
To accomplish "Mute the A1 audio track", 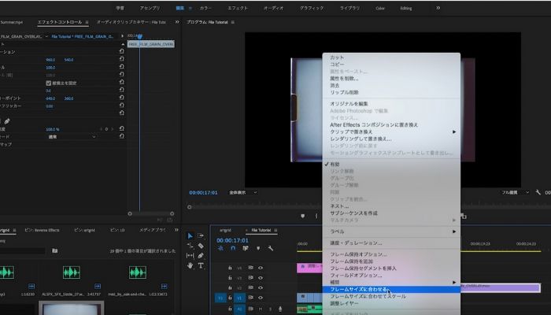I will click(x=261, y=309).
